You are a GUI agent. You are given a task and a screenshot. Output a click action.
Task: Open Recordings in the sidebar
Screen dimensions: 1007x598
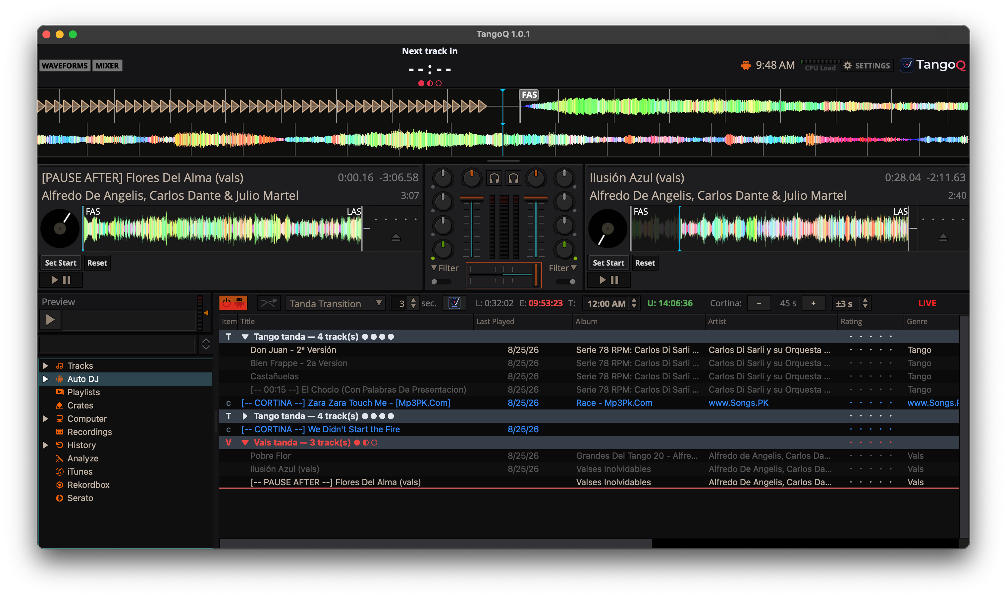click(x=89, y=432)
